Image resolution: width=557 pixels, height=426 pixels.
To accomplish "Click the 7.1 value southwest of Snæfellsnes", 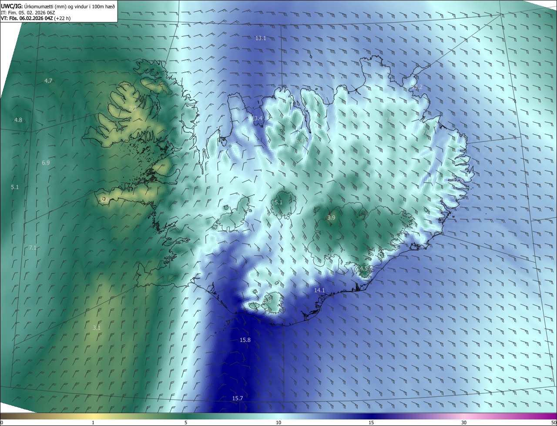I will click(33, 248).
